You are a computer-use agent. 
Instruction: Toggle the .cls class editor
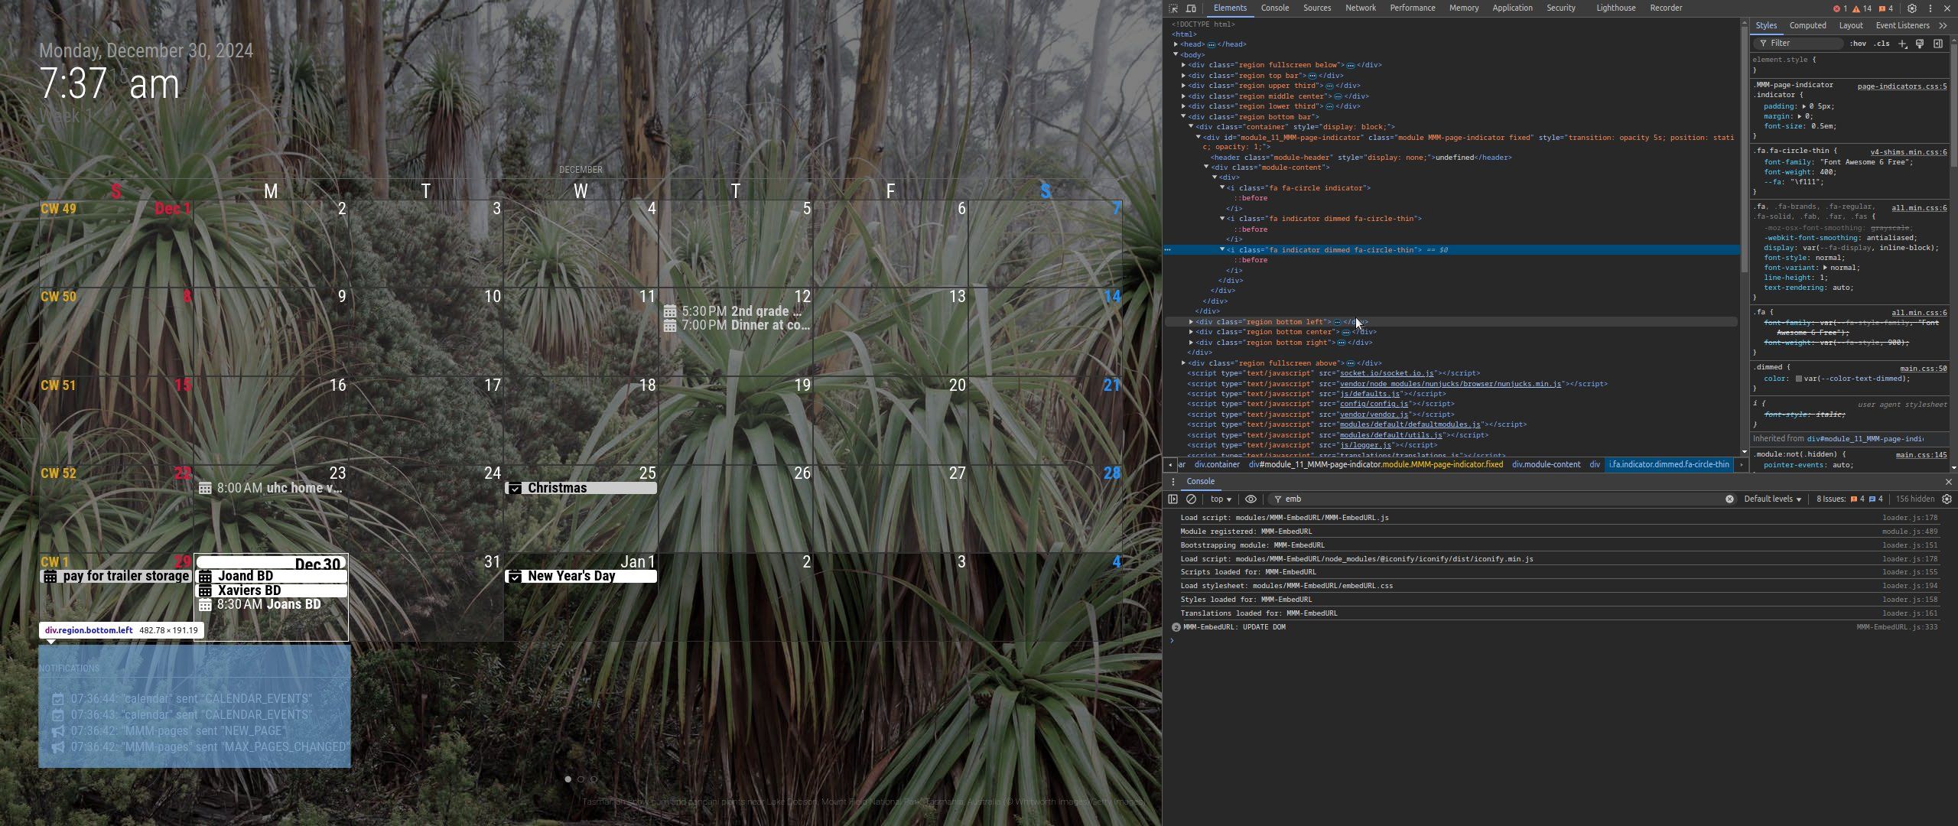tap(1882, 44)
